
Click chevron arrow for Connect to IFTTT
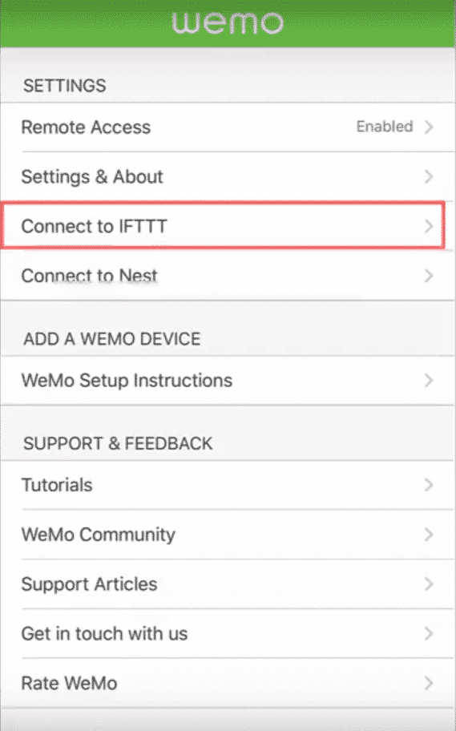point(429,226)
